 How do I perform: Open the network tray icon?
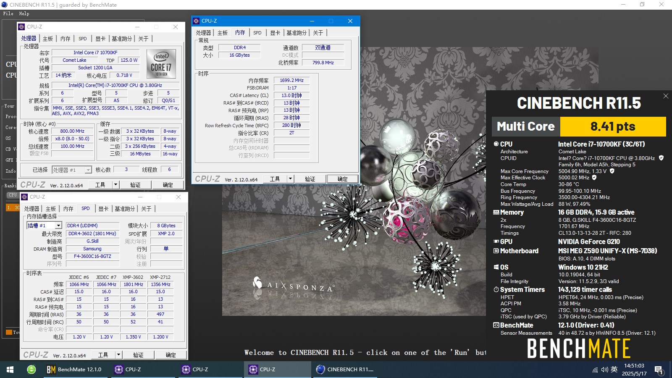point(595,370)
